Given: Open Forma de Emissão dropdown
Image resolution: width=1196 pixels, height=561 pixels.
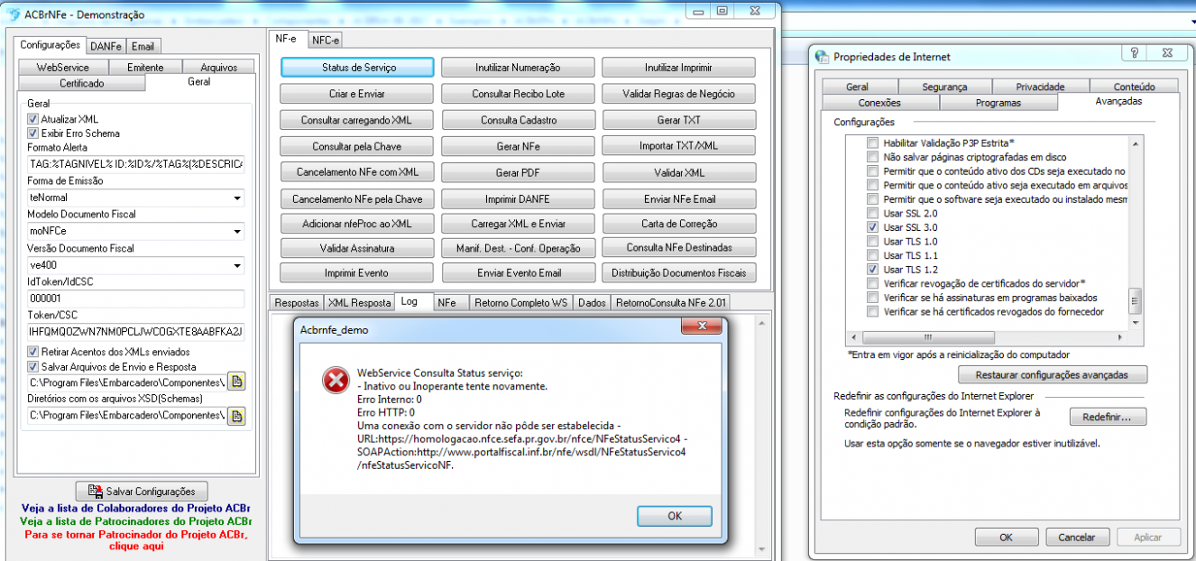Looking at the screenshot, I should pyautogui.click(x=236, y=198).
